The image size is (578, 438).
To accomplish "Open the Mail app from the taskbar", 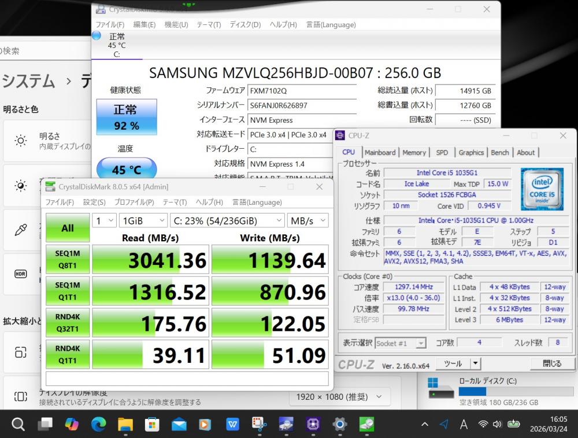I will pyautogui.click(x=179, y=425).
